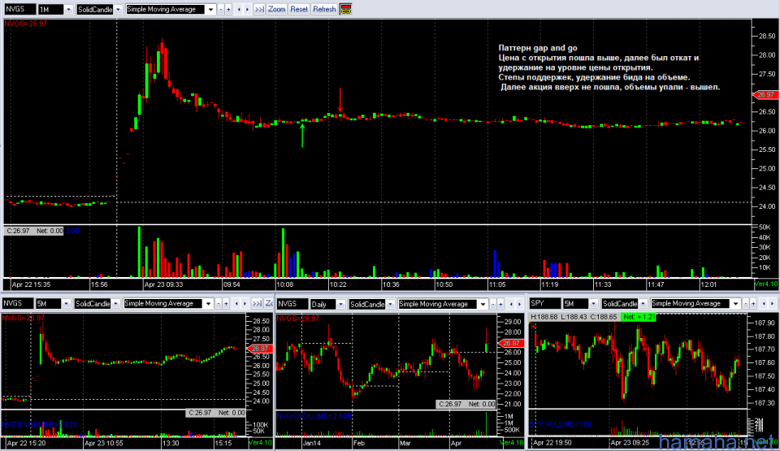Viewport: 780px width, 451px height.
Task: Click the 26.97 price marker on the Daily chart
Action: (510, 343)
